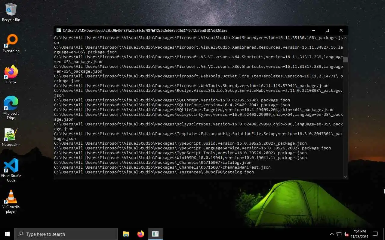The width and height of the screenshot is (385, 240).
Task: Click the Win10SDK_10.0.19041 line
Action: [180, 158]
